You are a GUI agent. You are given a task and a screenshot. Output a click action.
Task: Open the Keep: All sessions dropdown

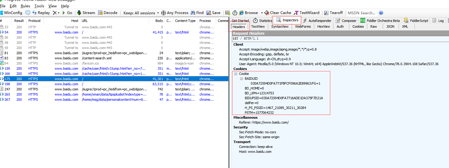(x=141, y=13)
